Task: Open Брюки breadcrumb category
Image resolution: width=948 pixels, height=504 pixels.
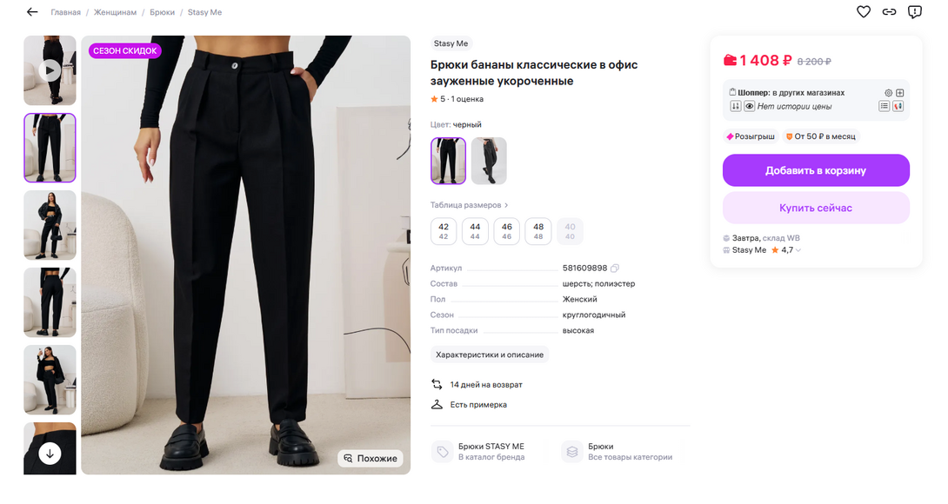Action: tap(162, 13)
